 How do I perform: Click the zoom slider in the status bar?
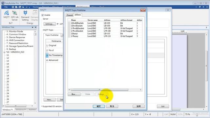point(197,115)
